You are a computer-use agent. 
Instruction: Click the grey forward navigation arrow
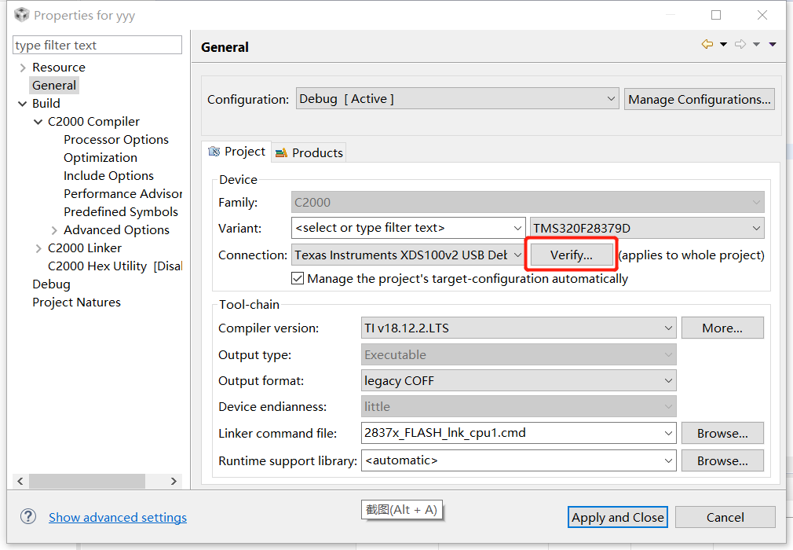(x=740, y=45)
